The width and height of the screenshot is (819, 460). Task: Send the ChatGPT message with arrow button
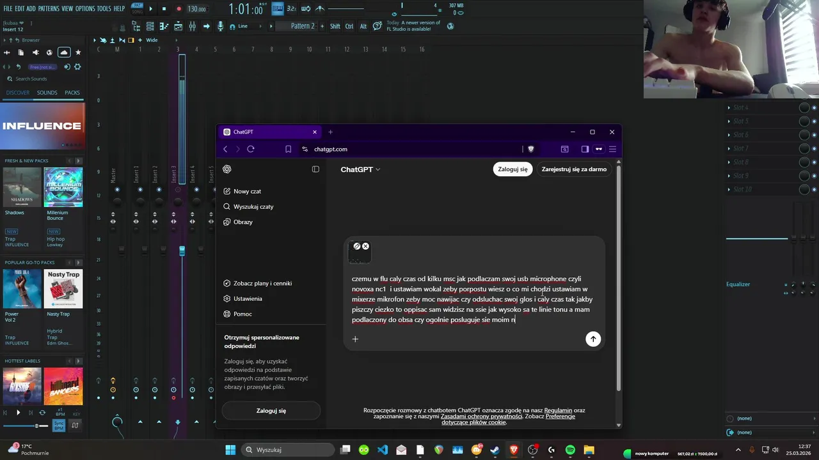pos(593,339)
